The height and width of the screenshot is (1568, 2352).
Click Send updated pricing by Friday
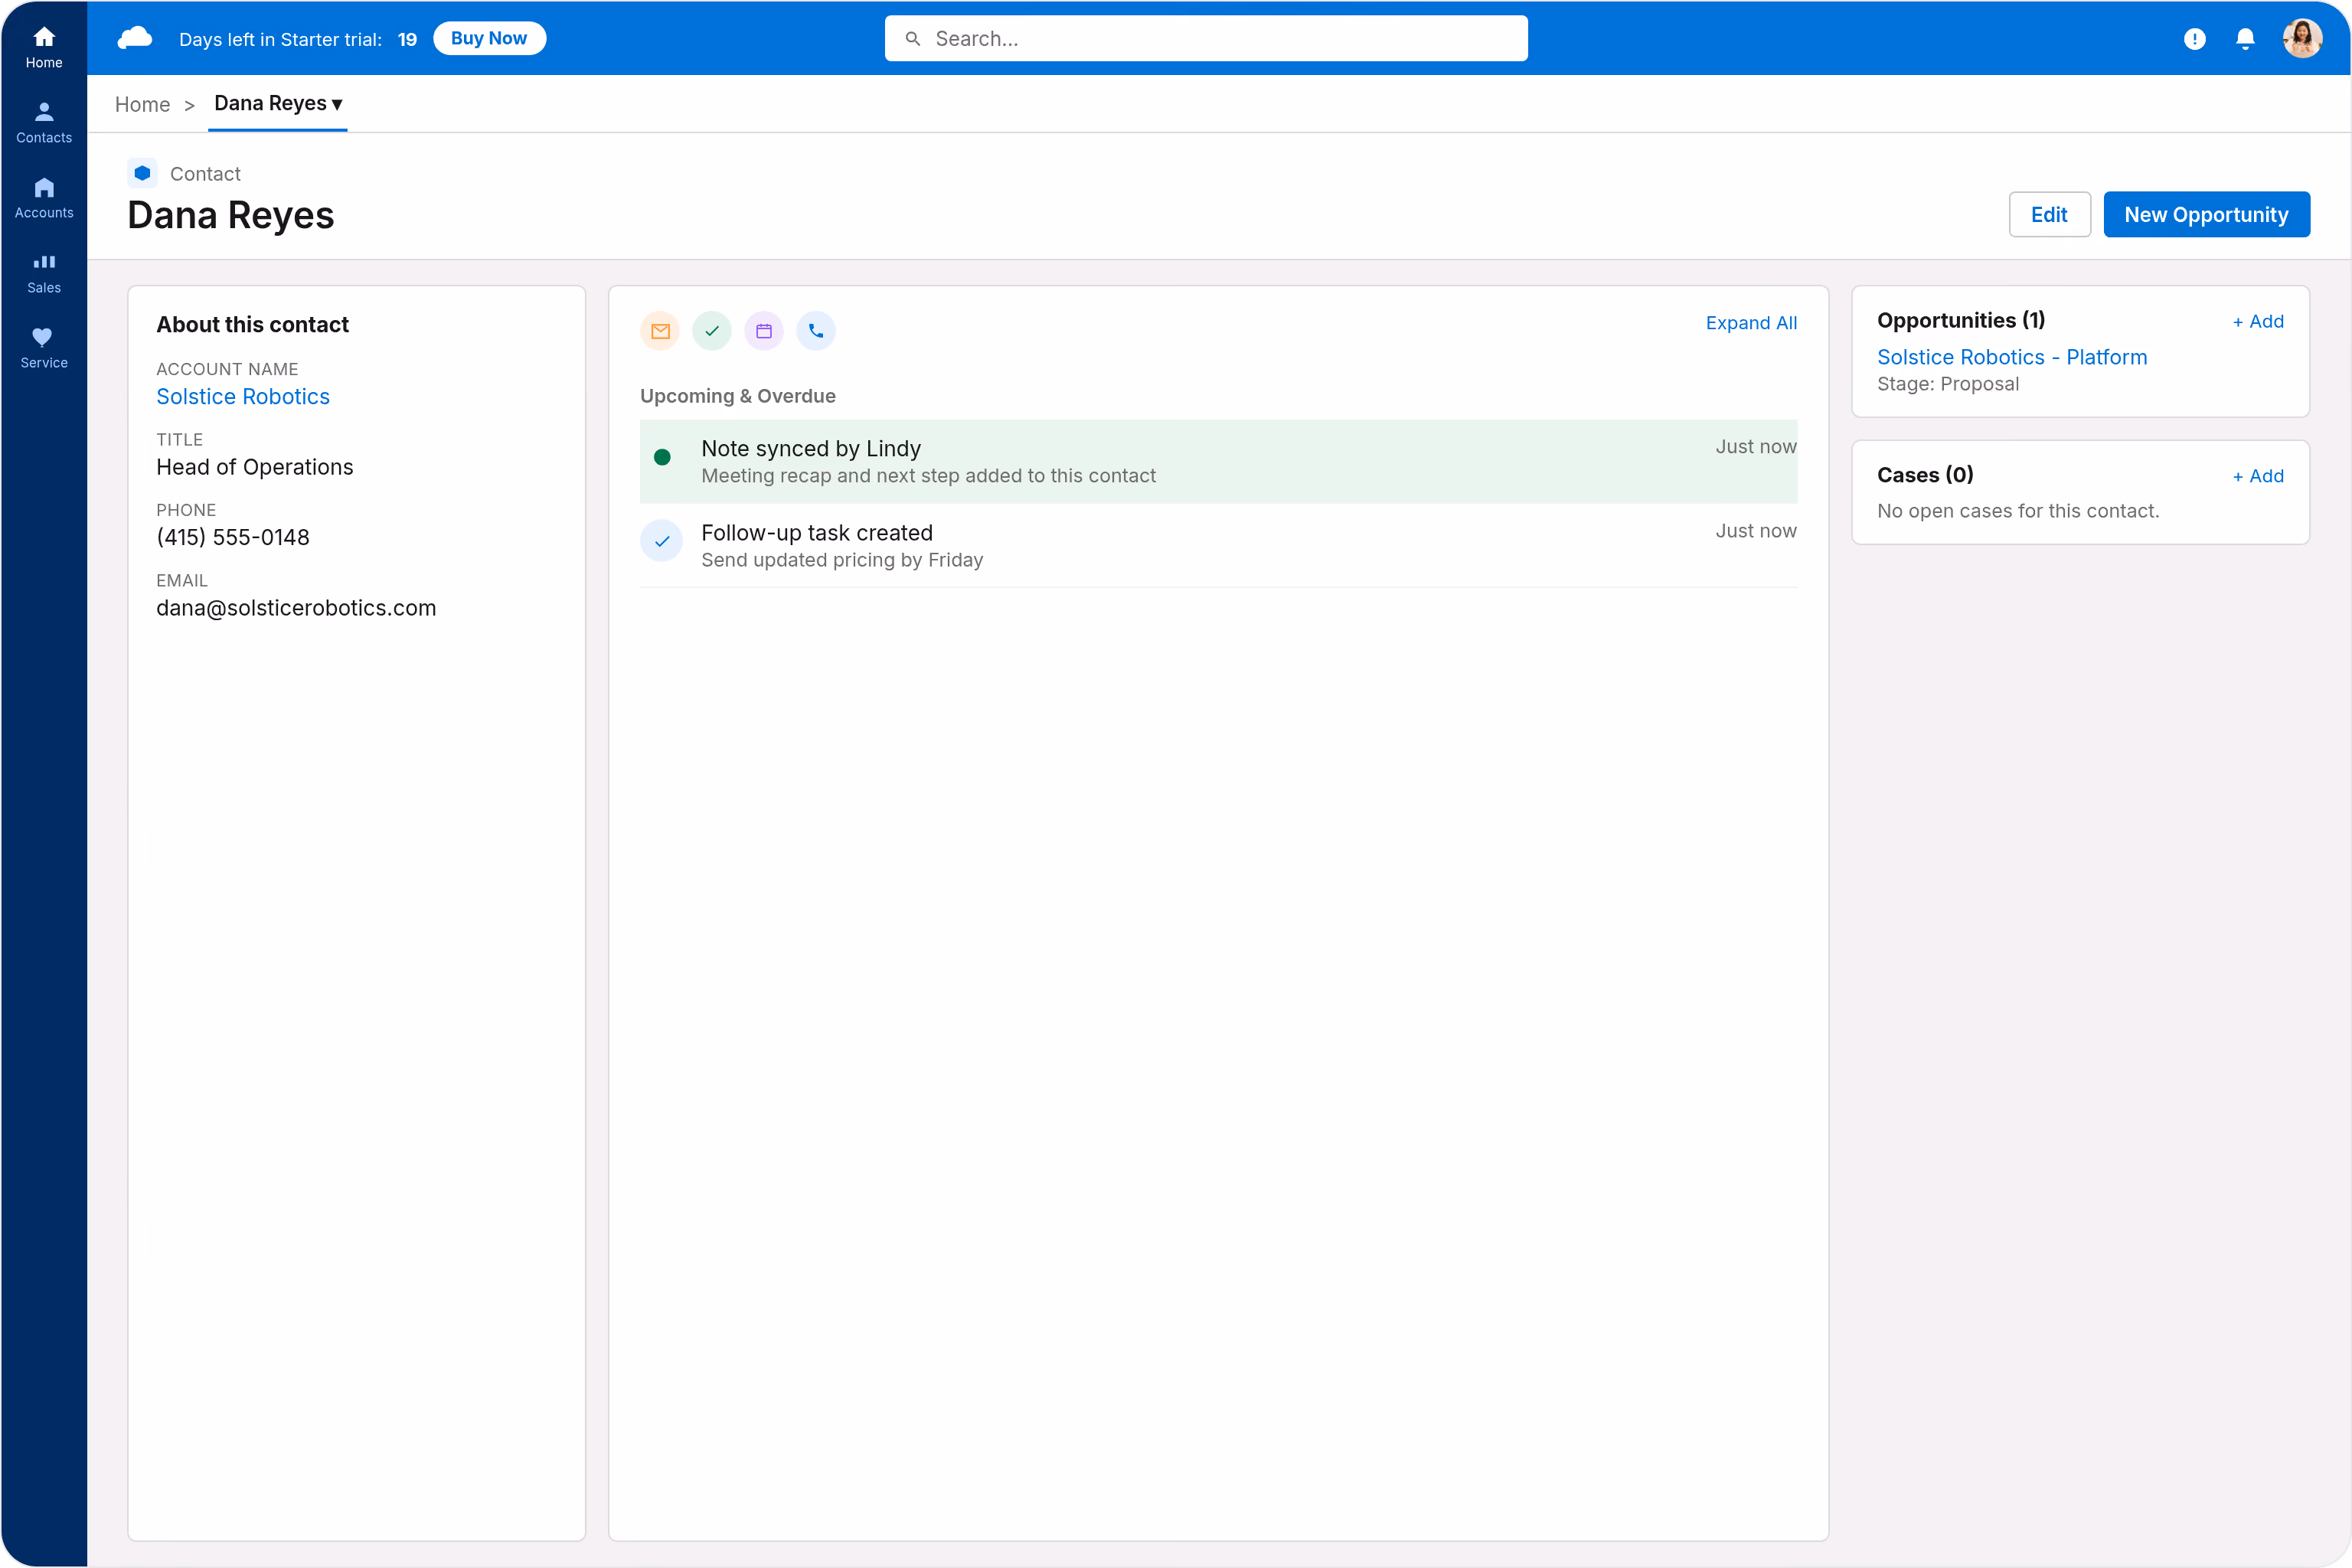click(x=842, y=560)
